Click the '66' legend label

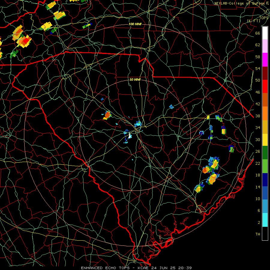click(x=258, y=33)
